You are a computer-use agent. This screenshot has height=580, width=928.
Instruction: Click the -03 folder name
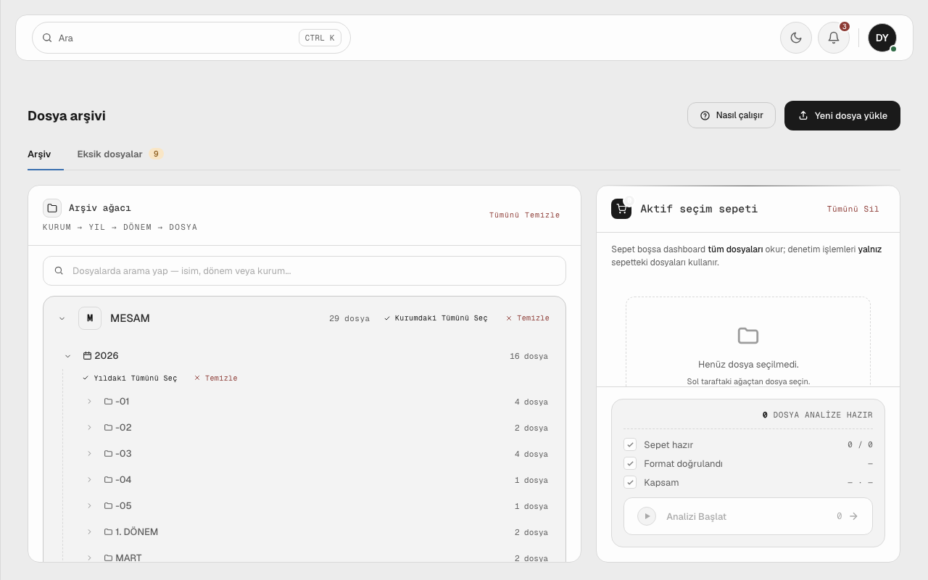point(123,454)
